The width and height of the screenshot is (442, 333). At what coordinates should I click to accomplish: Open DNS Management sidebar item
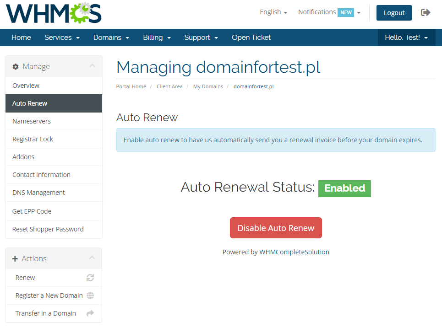pos(54,193)
